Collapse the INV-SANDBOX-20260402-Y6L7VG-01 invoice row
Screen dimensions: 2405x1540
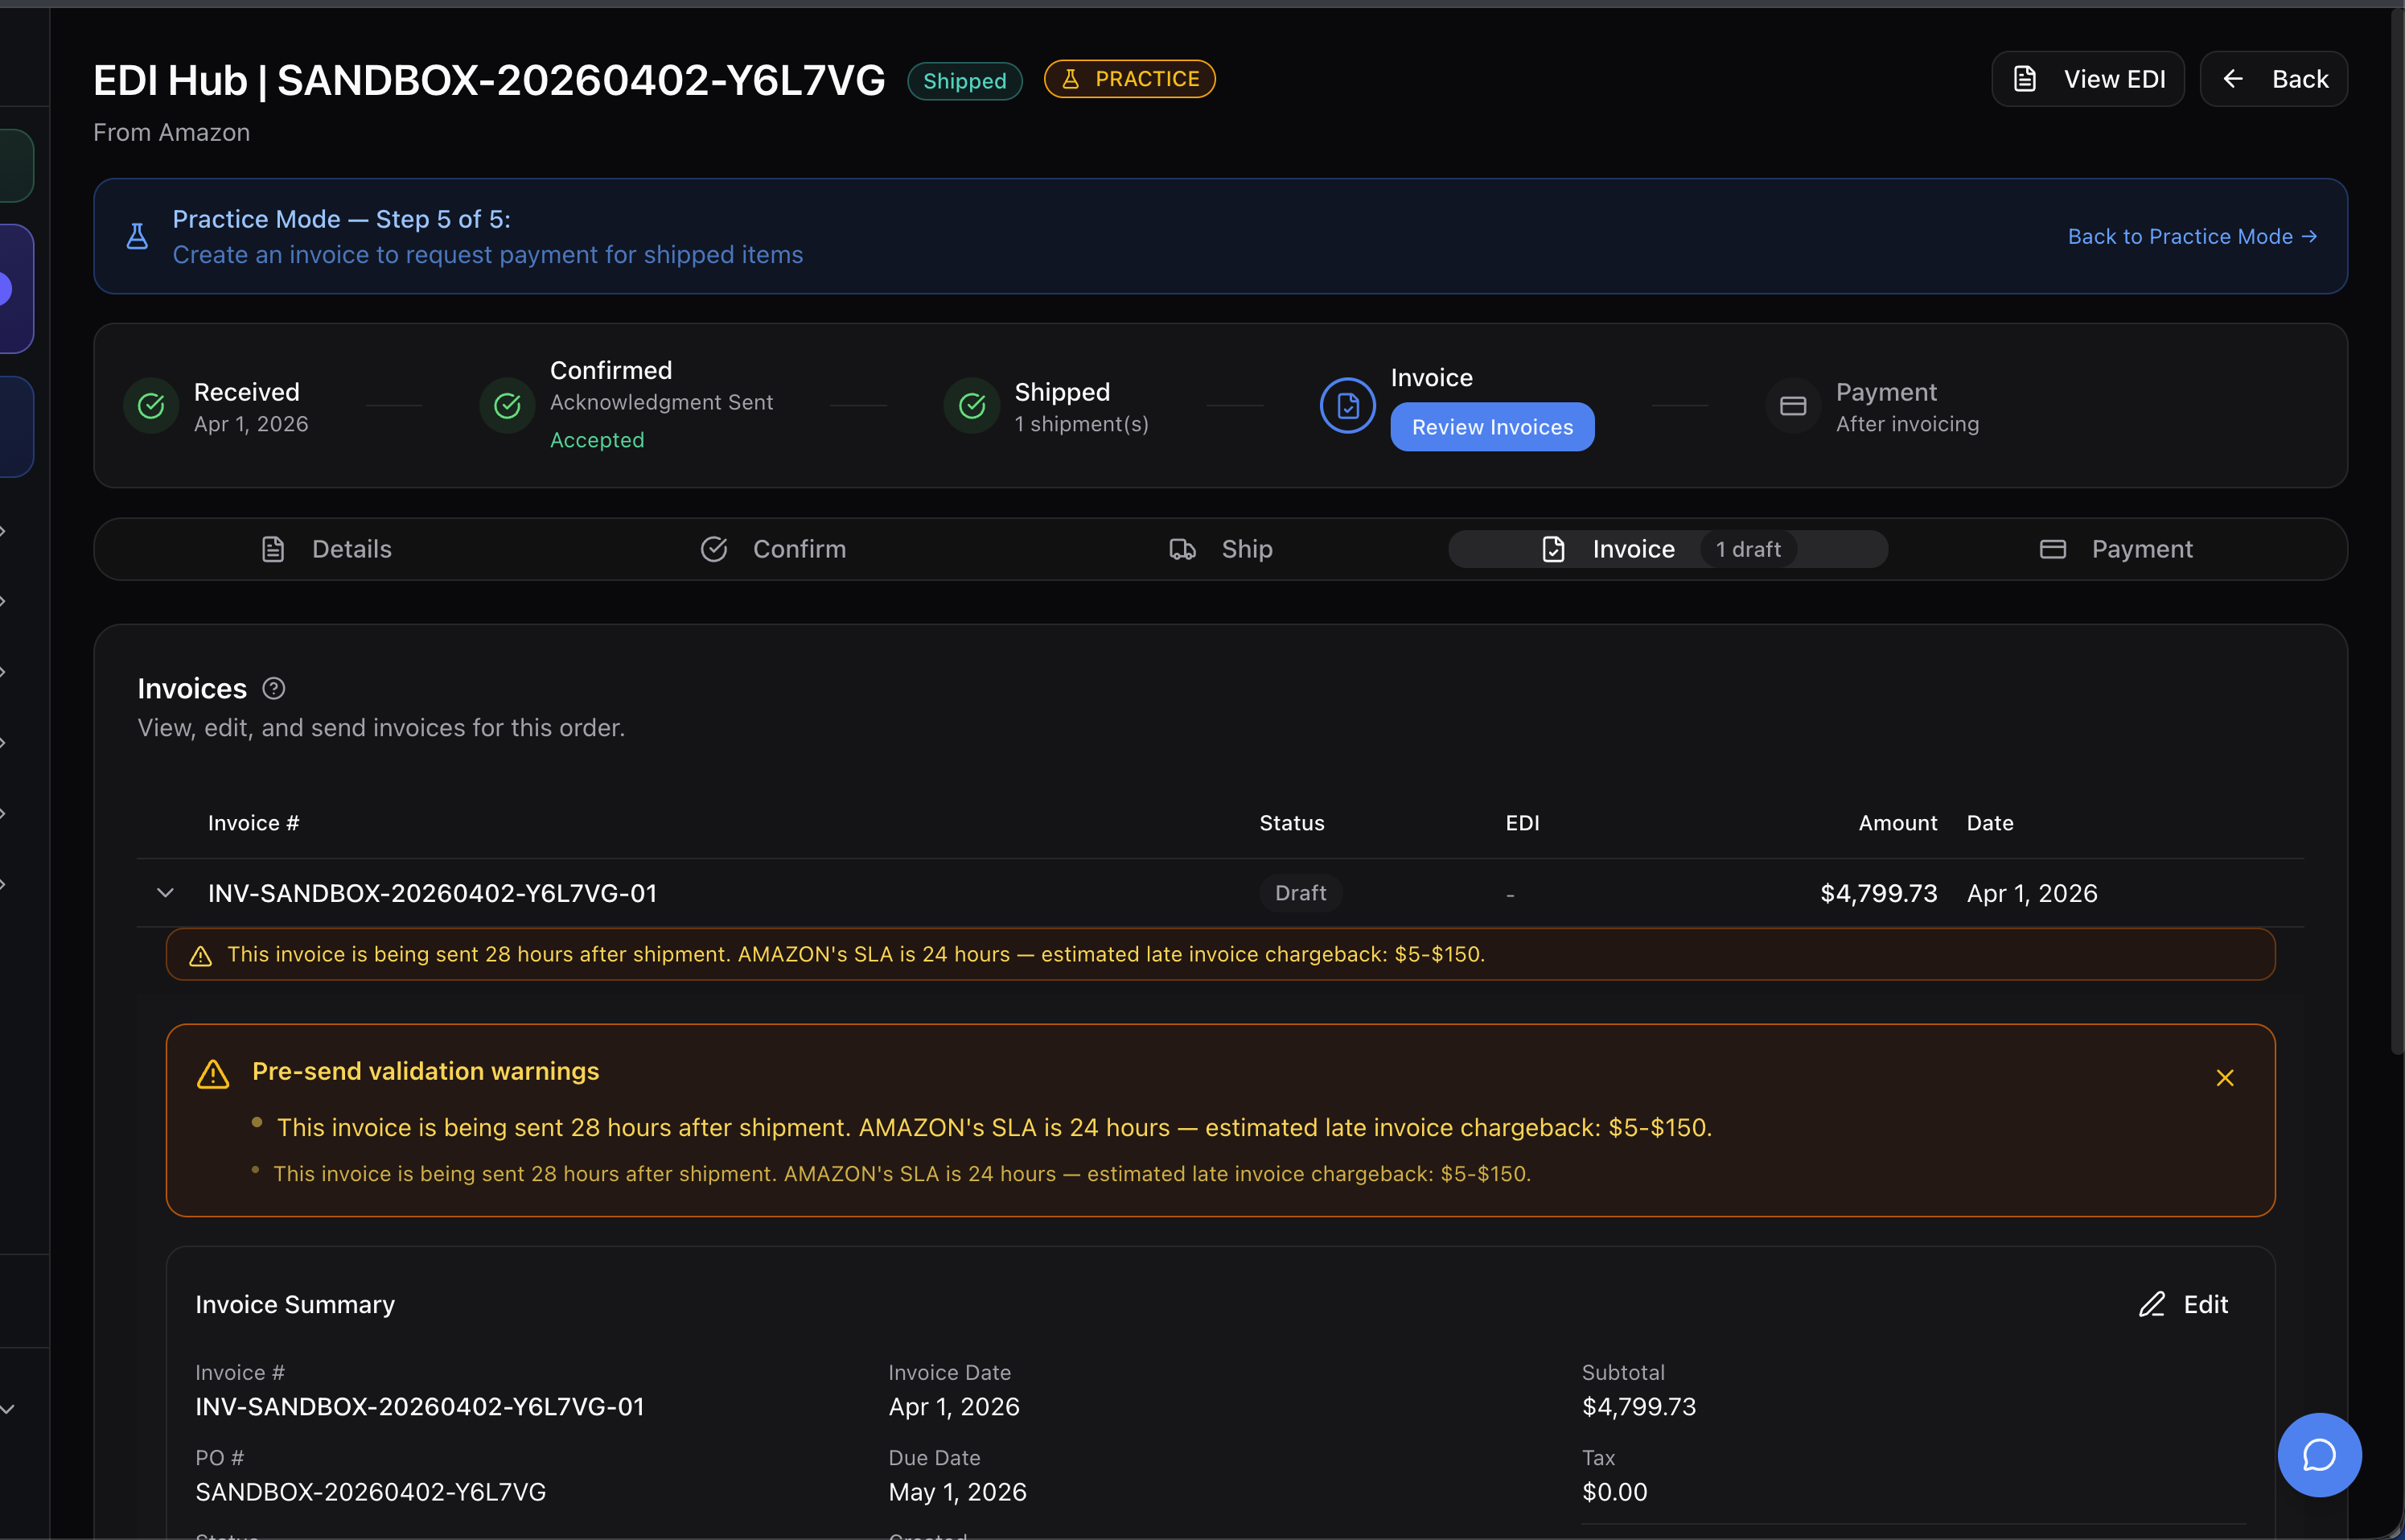pyautogui.click(x=166, y=893)
